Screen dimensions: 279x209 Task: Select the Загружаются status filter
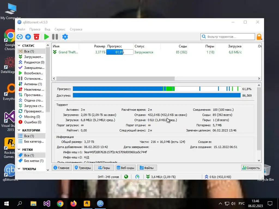pyautogui.click(x=32, y=57)
